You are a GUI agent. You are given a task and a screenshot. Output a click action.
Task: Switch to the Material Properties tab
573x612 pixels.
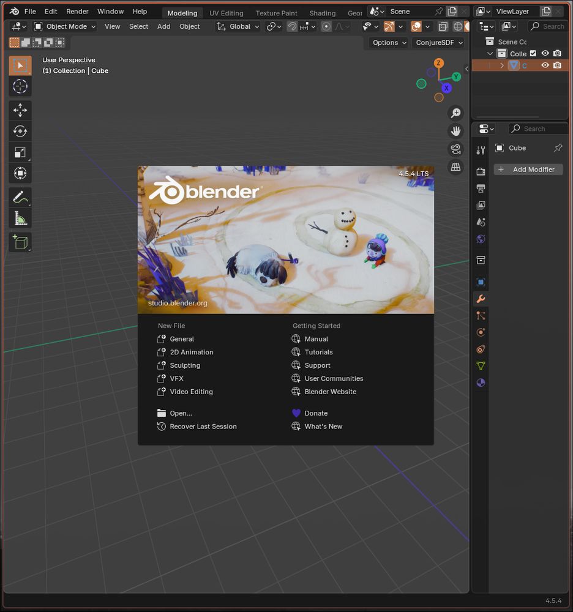pos(481,382)
